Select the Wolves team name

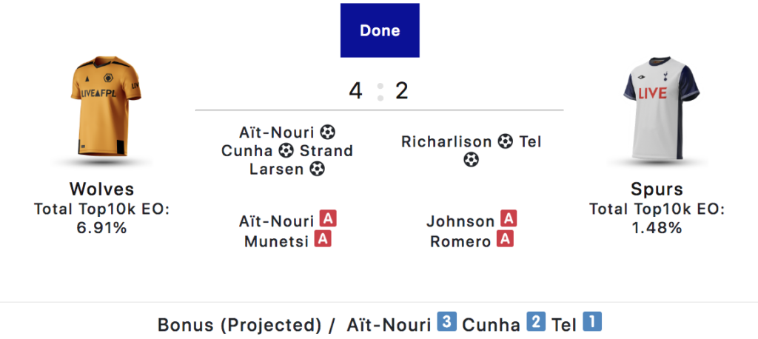pyautogui.click(x=101, y=189)
